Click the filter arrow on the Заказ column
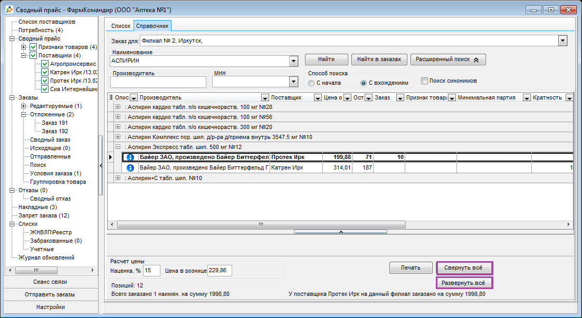The width and height of the screenshot is (582, 318). tap(400, 98)
